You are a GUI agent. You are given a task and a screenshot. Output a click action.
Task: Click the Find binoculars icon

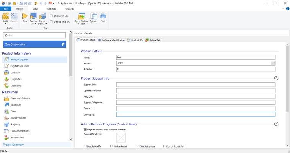[x=103, y=16]
